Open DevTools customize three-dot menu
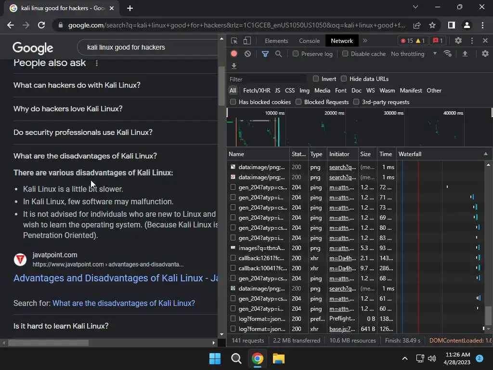Viewport: 493px width, 370px height. click(x=472, y=40)
